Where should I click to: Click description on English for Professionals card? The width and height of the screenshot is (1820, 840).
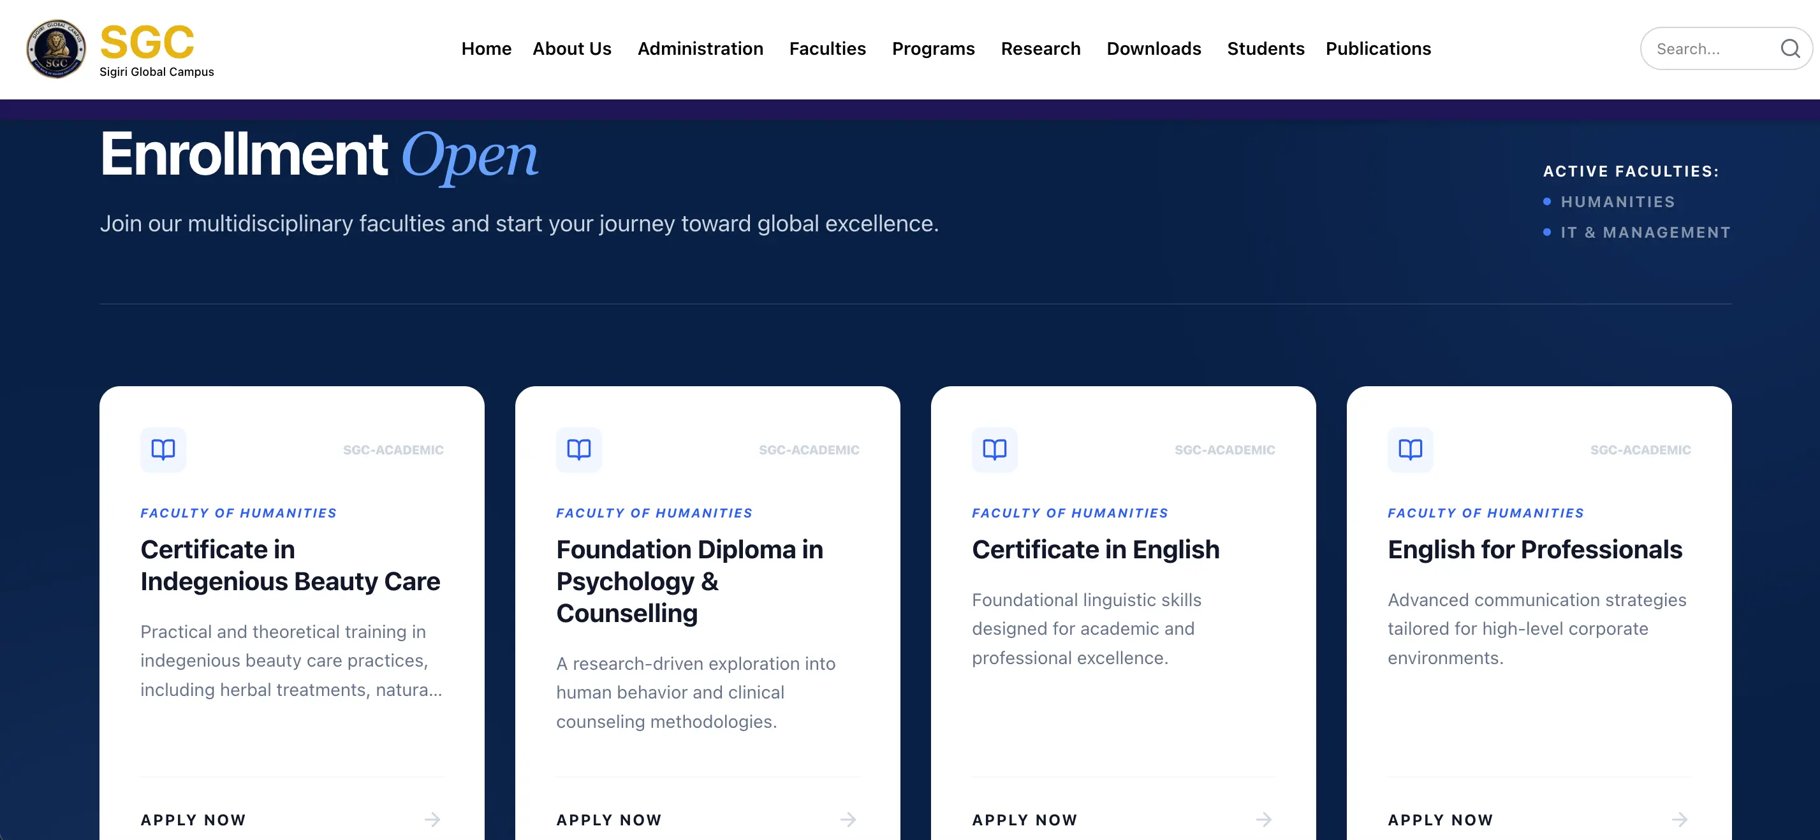click(1537, 628)
